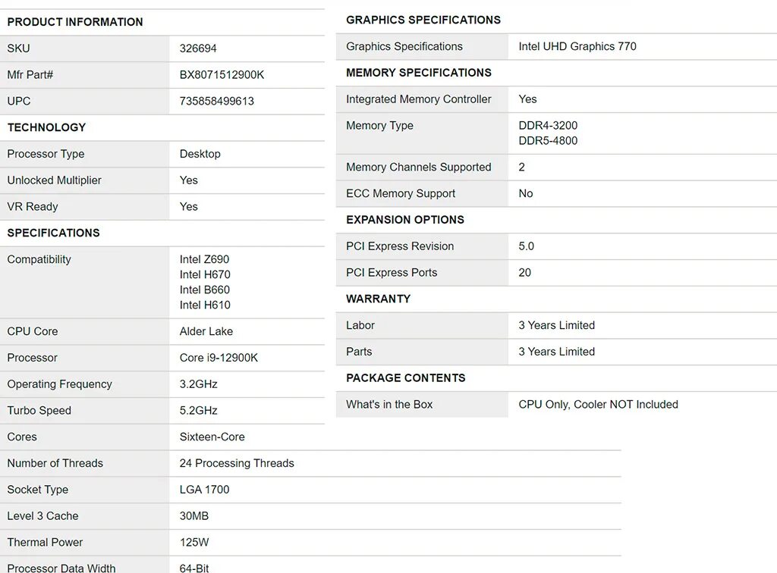
Task: Select Intel UHD Graphics 770 value
Action: point(577,46)
